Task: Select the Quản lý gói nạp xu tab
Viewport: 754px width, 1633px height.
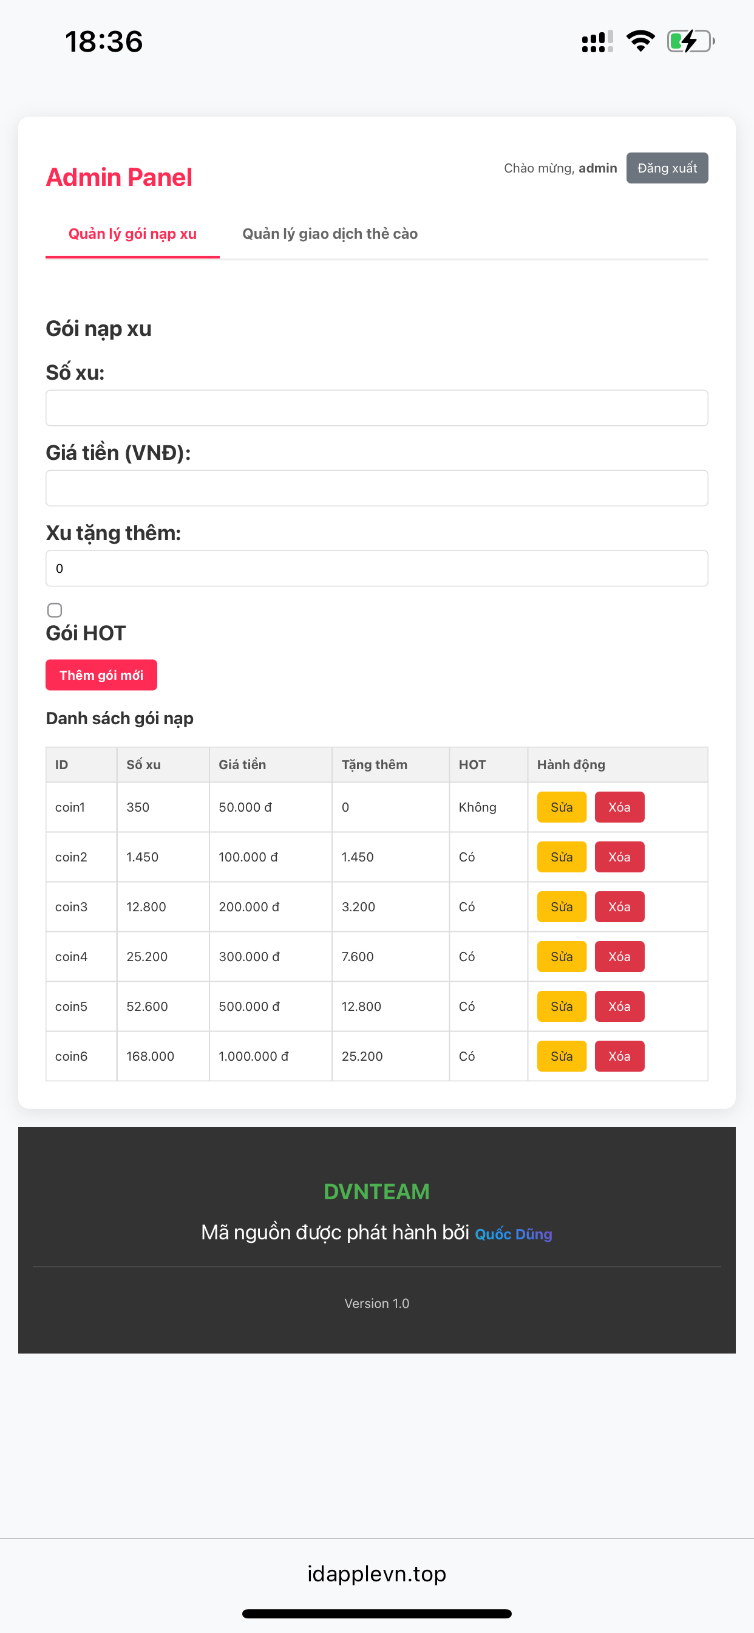Action: pyautogui.click(x=132, y=234)
